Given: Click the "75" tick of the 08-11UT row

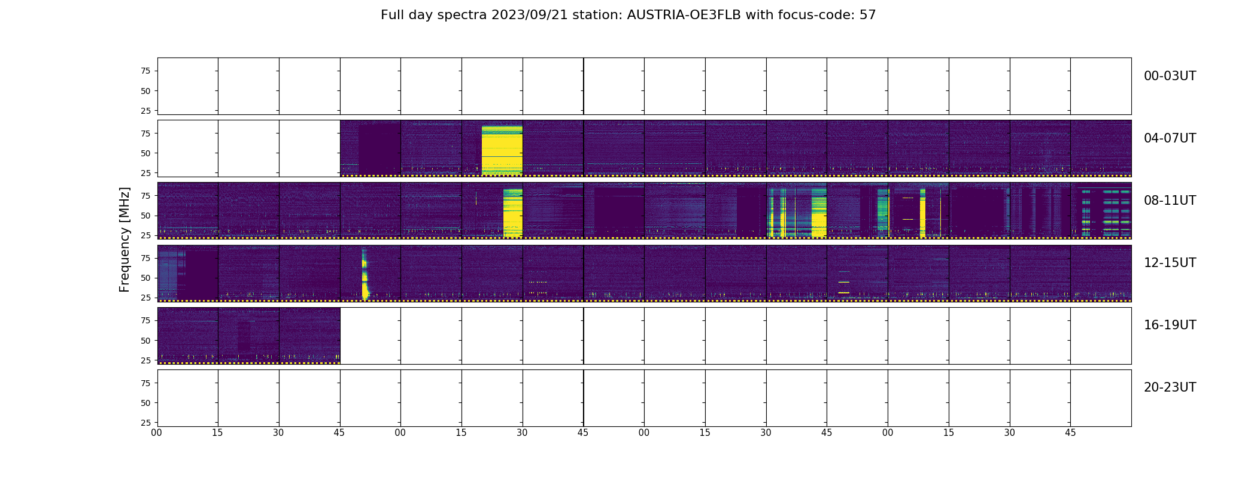Looking at the screenshot, I should pyautogui.click(x=145, y=196).
